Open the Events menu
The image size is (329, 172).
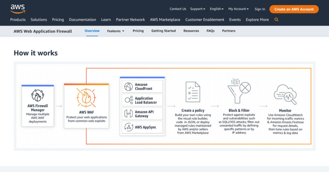[x=235, y=20]
